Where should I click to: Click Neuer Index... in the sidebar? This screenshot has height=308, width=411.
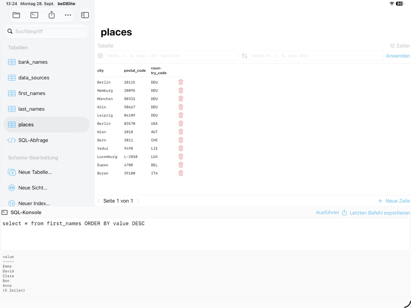pos(47,203)
